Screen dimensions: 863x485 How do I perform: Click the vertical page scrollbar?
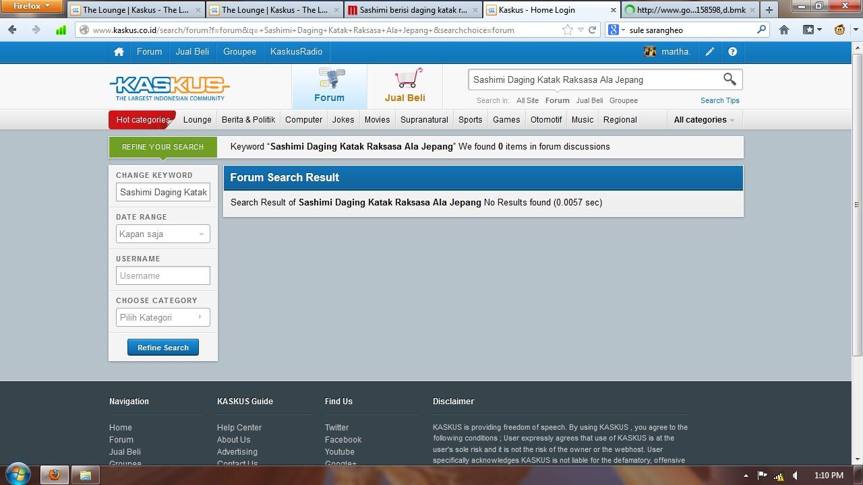(x=857, y=205)
